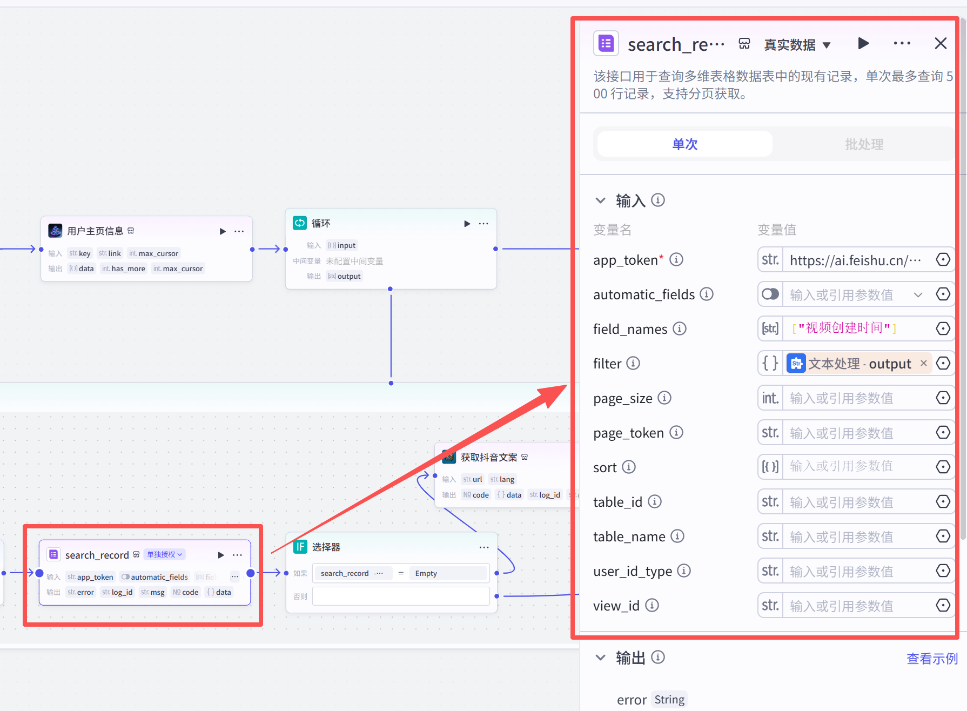
Task: Show info tooltip next to 输入 heading
Action: click(x=657, y=200)
